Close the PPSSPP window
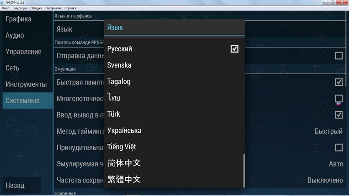349x196 pixels. click(x=342, y=2)
